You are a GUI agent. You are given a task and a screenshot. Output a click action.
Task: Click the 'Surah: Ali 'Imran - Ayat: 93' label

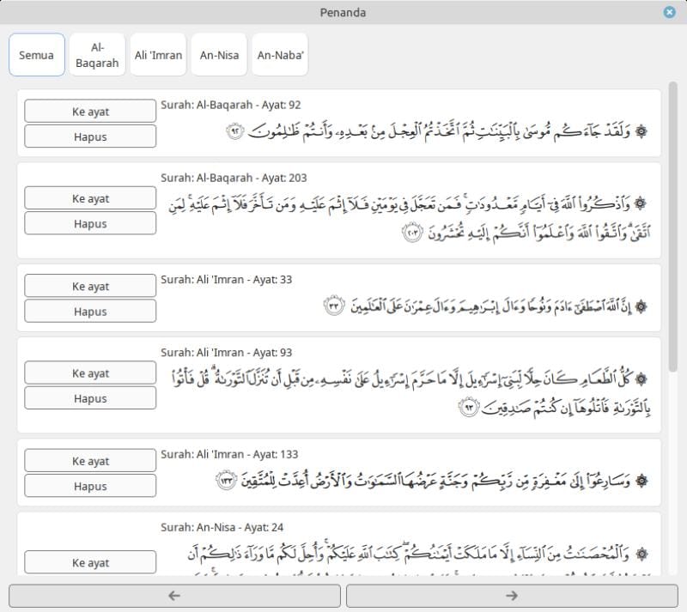tap(226, 353)
